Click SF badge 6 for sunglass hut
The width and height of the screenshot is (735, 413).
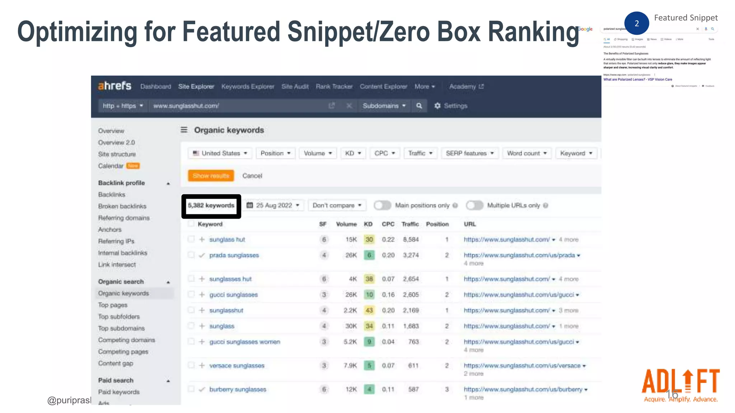coord(324,239)
